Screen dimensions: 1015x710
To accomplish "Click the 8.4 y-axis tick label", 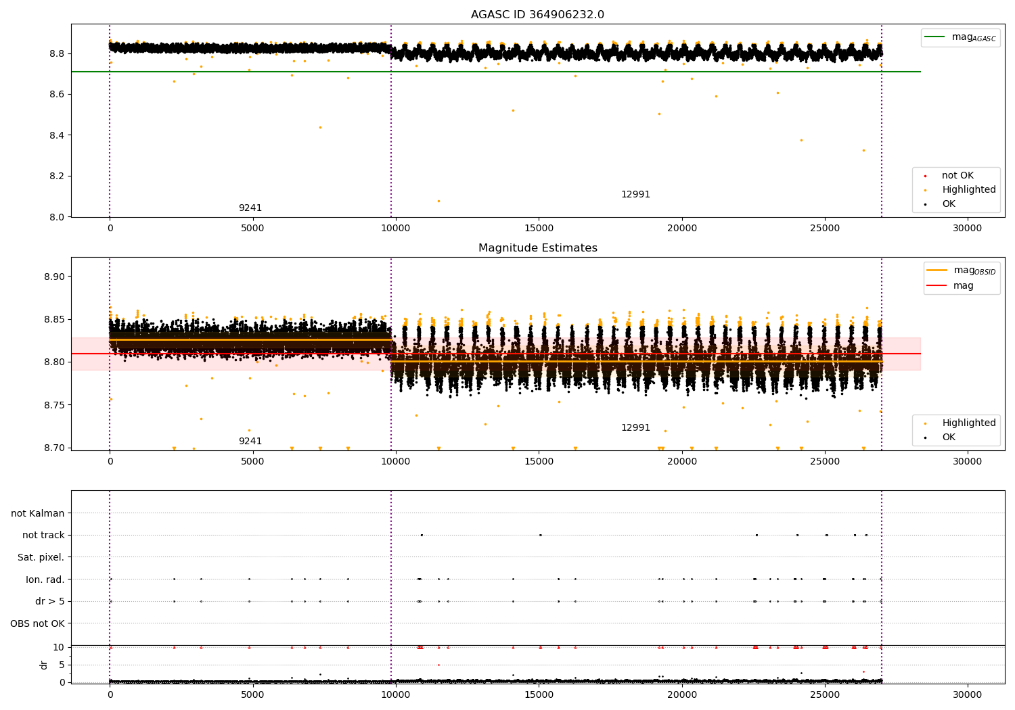I will (57, 135).
